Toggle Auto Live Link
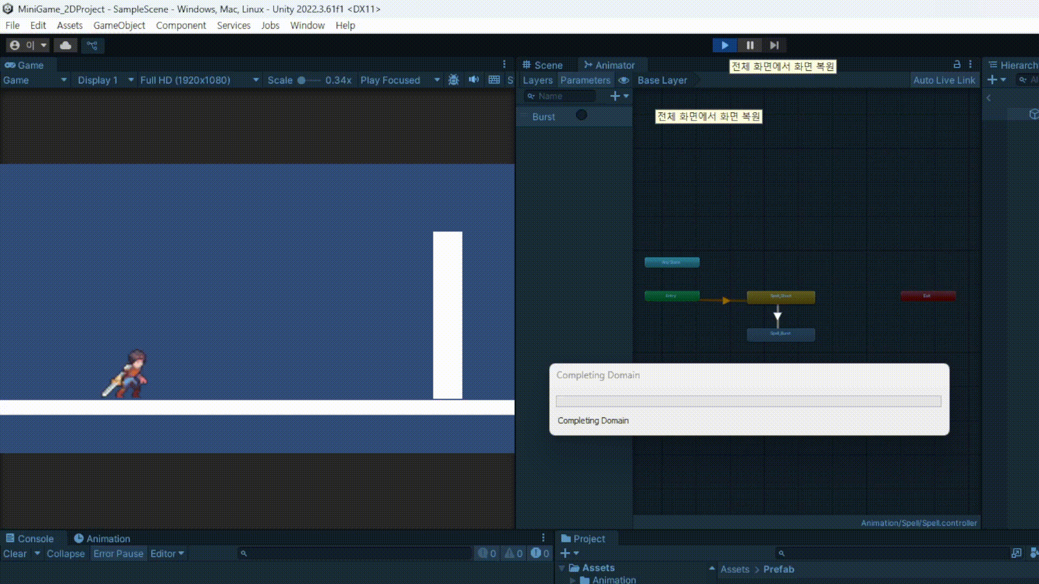1039x584 pixels. [944, 80]
